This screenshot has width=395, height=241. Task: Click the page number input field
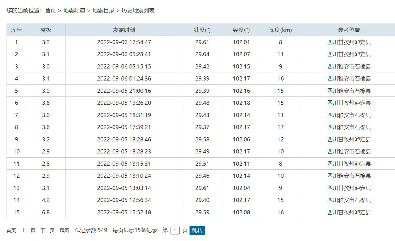tap(175, 231)
